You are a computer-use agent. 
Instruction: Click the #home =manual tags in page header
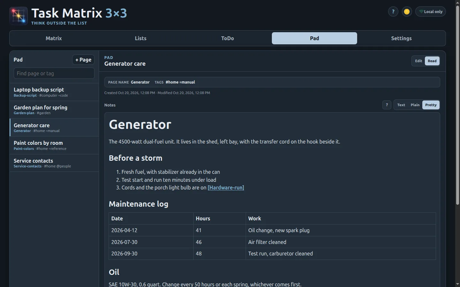[x=180, y=82]
